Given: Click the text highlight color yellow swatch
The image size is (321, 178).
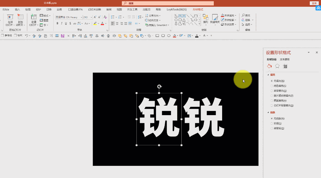Looking at the screenshot, I should click(95, 23).
